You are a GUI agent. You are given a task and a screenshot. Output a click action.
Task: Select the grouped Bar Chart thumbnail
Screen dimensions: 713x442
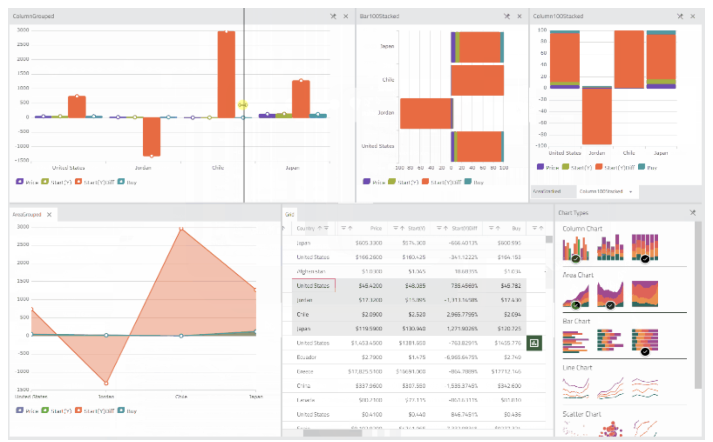click(575, 341)
